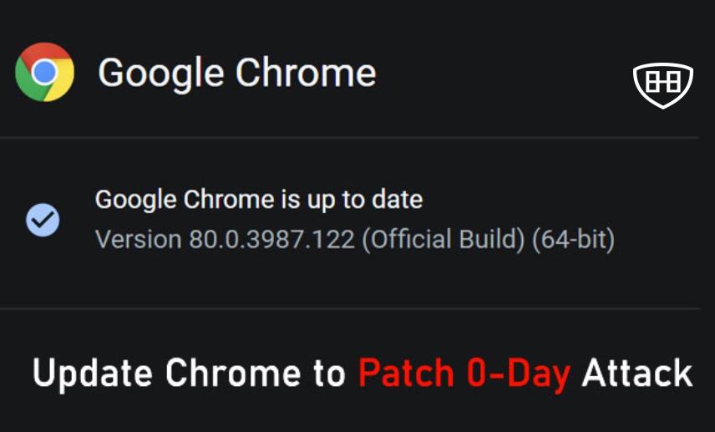Click the blue update checkmark icon
The height and width of the screenshot is (432, 715).
click(42, 220)
